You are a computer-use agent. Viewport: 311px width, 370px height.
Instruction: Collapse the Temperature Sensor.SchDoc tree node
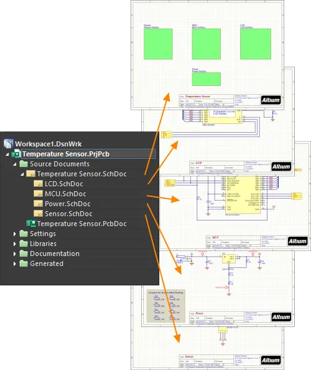click(x=22, y=174)
